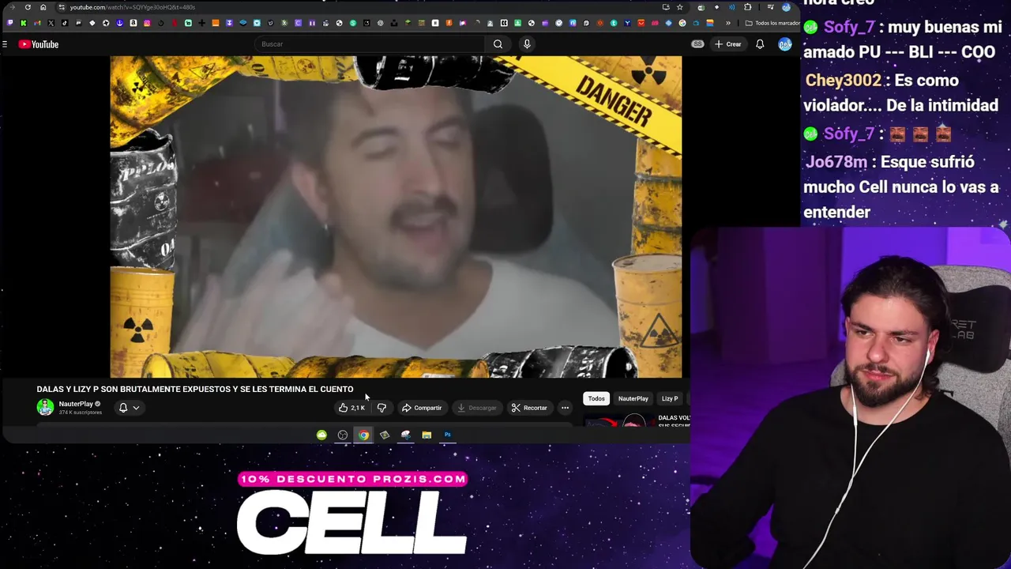The image size is (1011, 569).
Task: Open the YouTube notifications bell in header
Action: tap(760, 44)
